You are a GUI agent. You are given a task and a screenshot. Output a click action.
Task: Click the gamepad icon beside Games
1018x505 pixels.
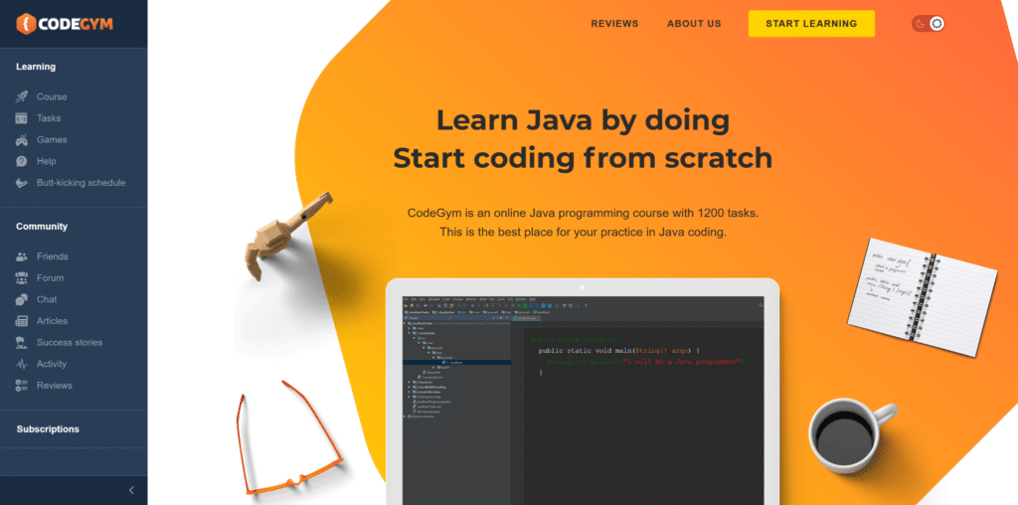click(x=22, y=140)
